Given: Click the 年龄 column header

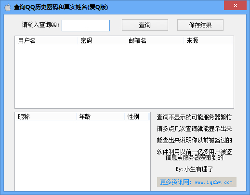Looking at the screenshot, I should click(100, 117).
